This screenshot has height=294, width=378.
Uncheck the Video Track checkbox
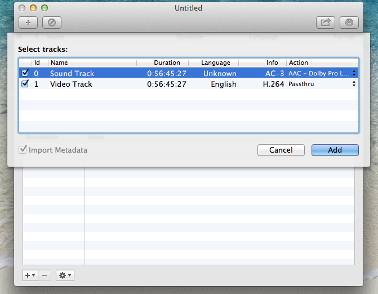25,83
